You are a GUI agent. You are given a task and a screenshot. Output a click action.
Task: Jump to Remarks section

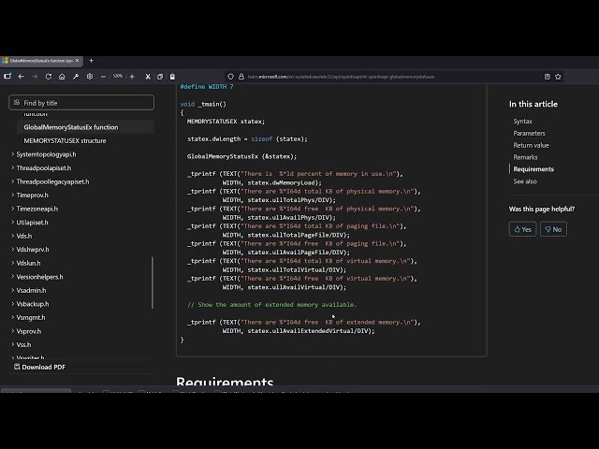525,157
